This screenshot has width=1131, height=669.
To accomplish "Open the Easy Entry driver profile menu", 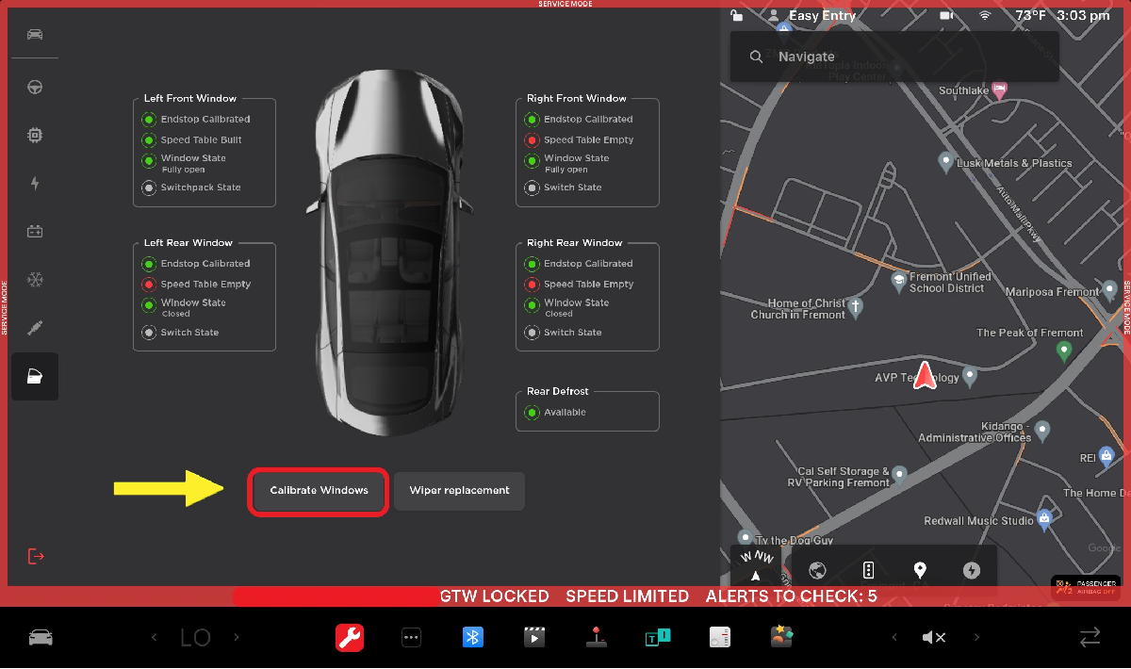I will click(x=812, y=16).
